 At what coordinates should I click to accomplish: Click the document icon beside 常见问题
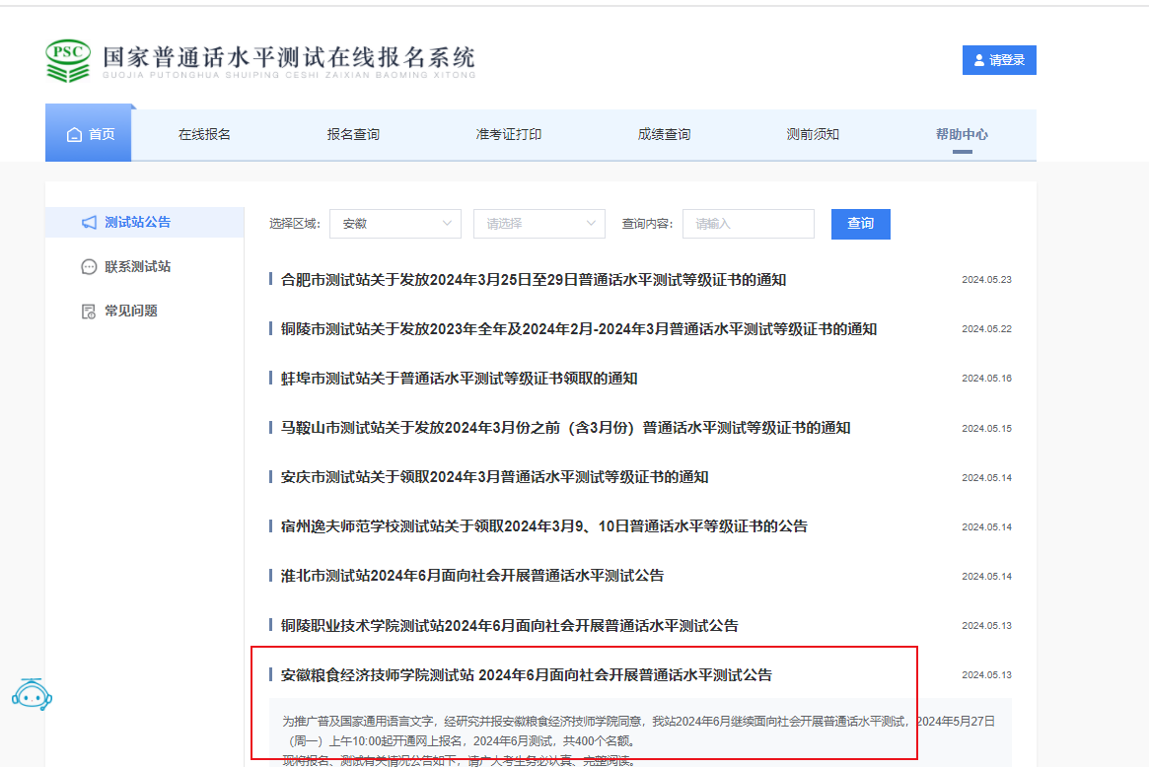pyautogui.click(x=89, y=312)
